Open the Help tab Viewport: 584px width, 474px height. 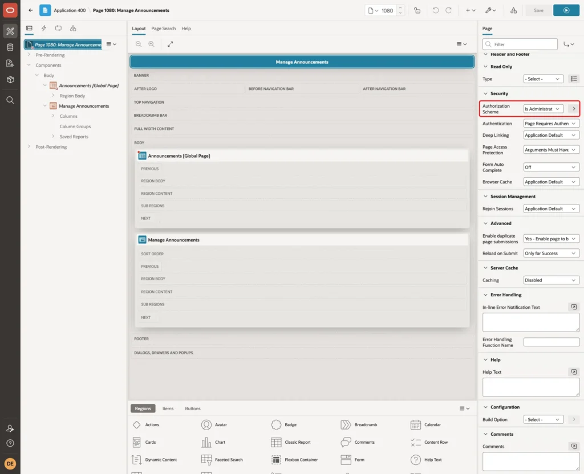click(186, 28)
